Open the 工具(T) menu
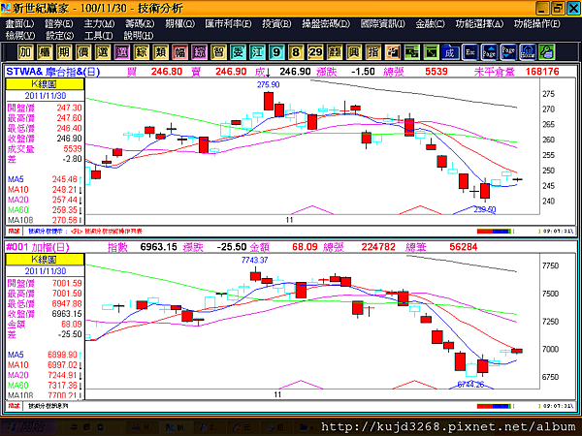This screenshot has height=436, width=582. point(98,36)
